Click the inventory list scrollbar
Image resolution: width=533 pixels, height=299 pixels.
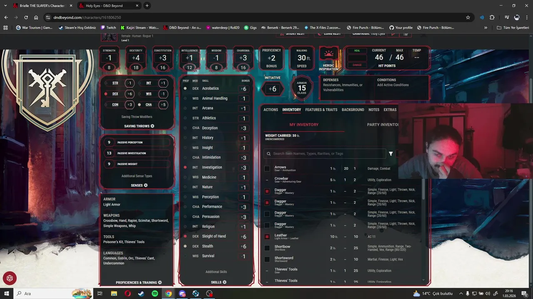(424, 189)
